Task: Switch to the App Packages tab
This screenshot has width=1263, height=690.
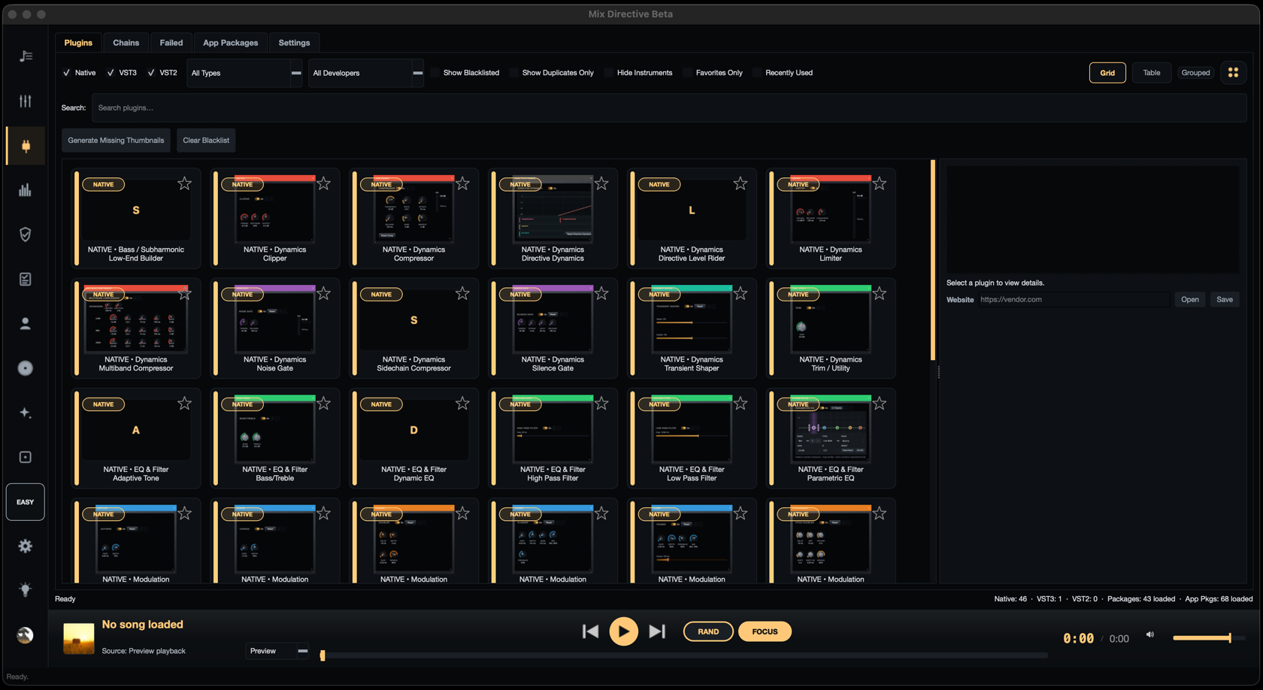Action: (x=230, y=43)
